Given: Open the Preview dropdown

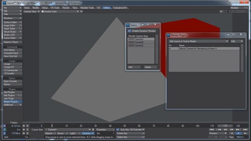Looking at the screenshot, I should 218,133.
